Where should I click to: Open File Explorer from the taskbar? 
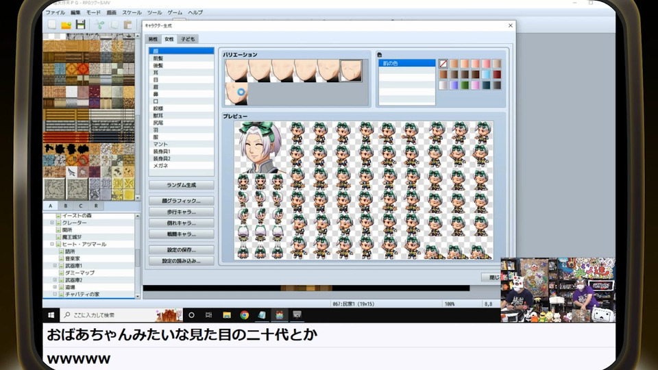click(x=227, y=315)
